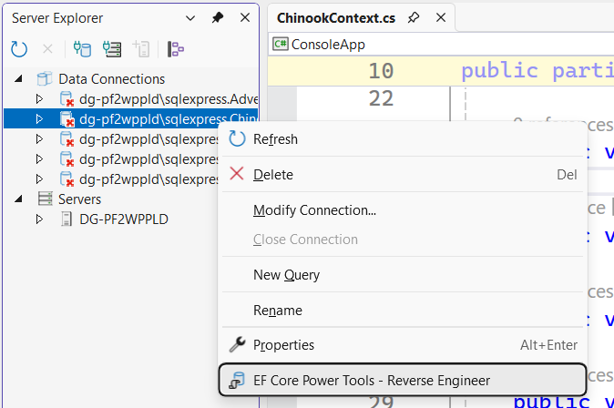Select the Data Connections tree item
This screenshot has height=408, width=614.
(112, 79)
